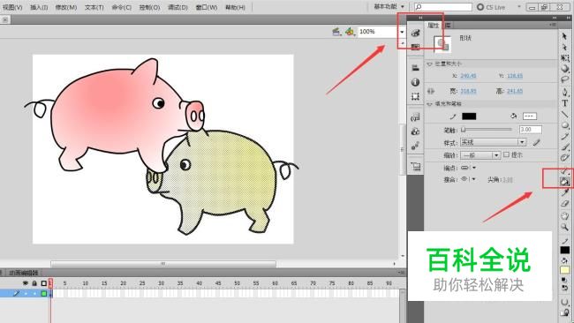Click the X position value
574x323 pixels.
point(468,76)
